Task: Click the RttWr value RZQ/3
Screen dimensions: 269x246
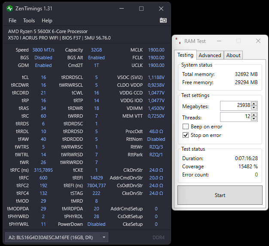Action: tap(156, 147)
